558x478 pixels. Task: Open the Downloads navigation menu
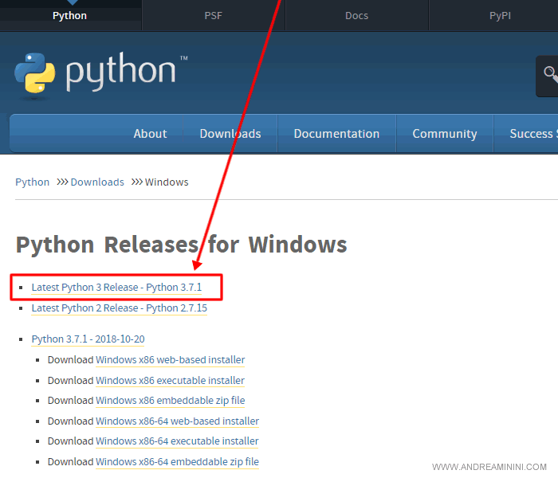click(x=230, y=134)
